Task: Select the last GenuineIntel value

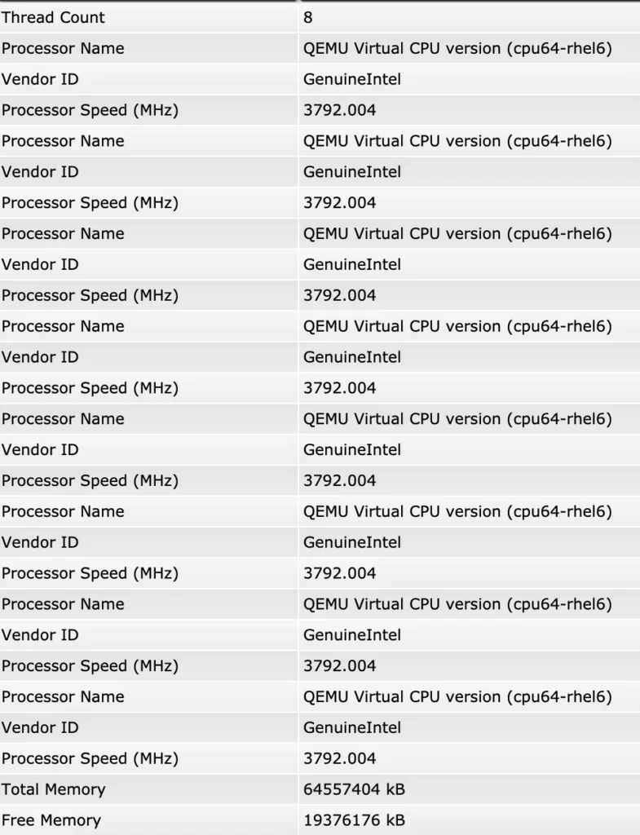Action: (x=352, y=728)
